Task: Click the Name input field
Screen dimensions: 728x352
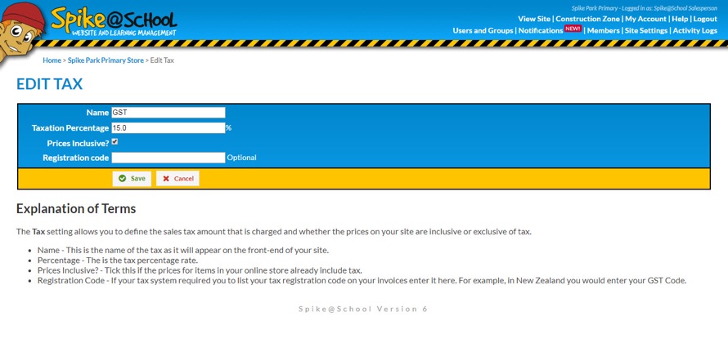Action: tap(168, 113)
